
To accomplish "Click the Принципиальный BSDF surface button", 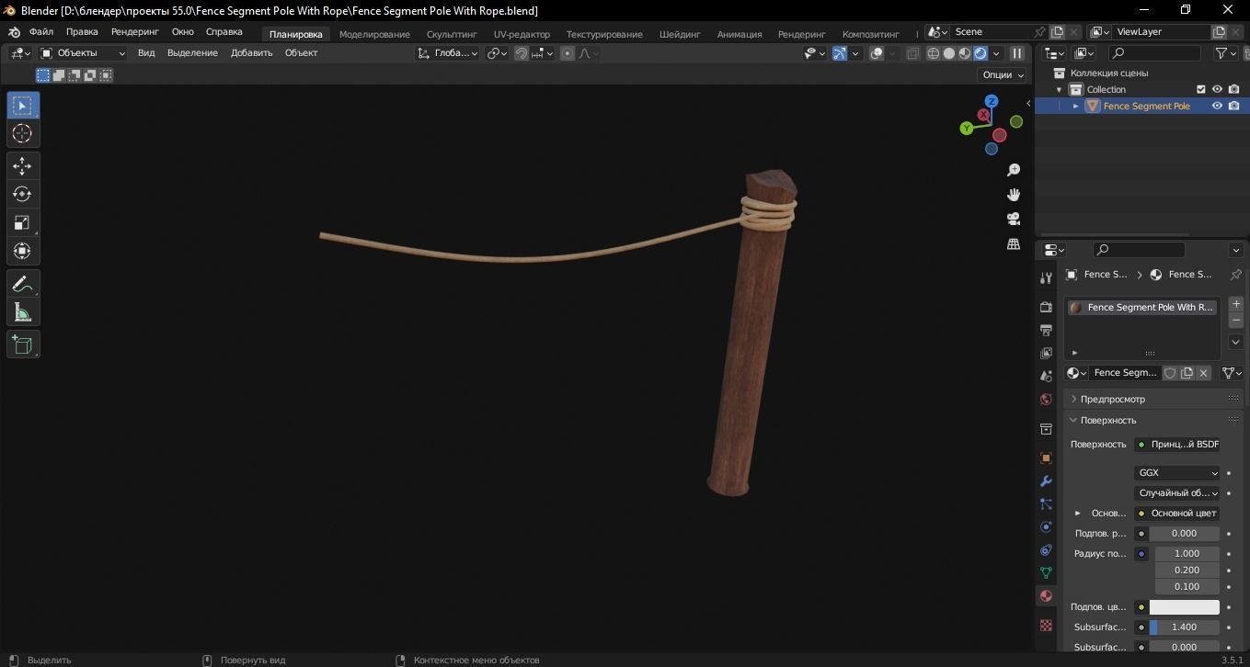I will (x=1176, y=445).
